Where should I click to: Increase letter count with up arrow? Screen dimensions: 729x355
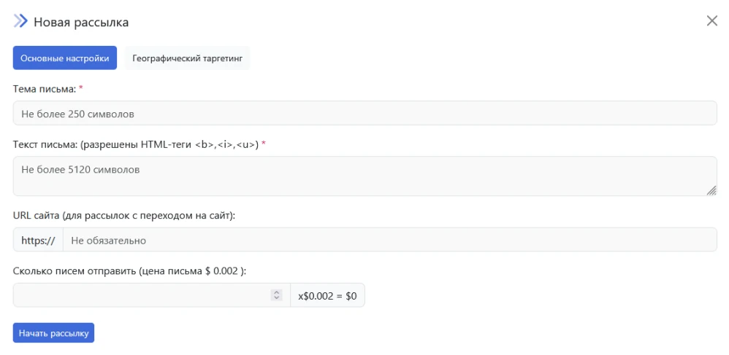[276, 292]
